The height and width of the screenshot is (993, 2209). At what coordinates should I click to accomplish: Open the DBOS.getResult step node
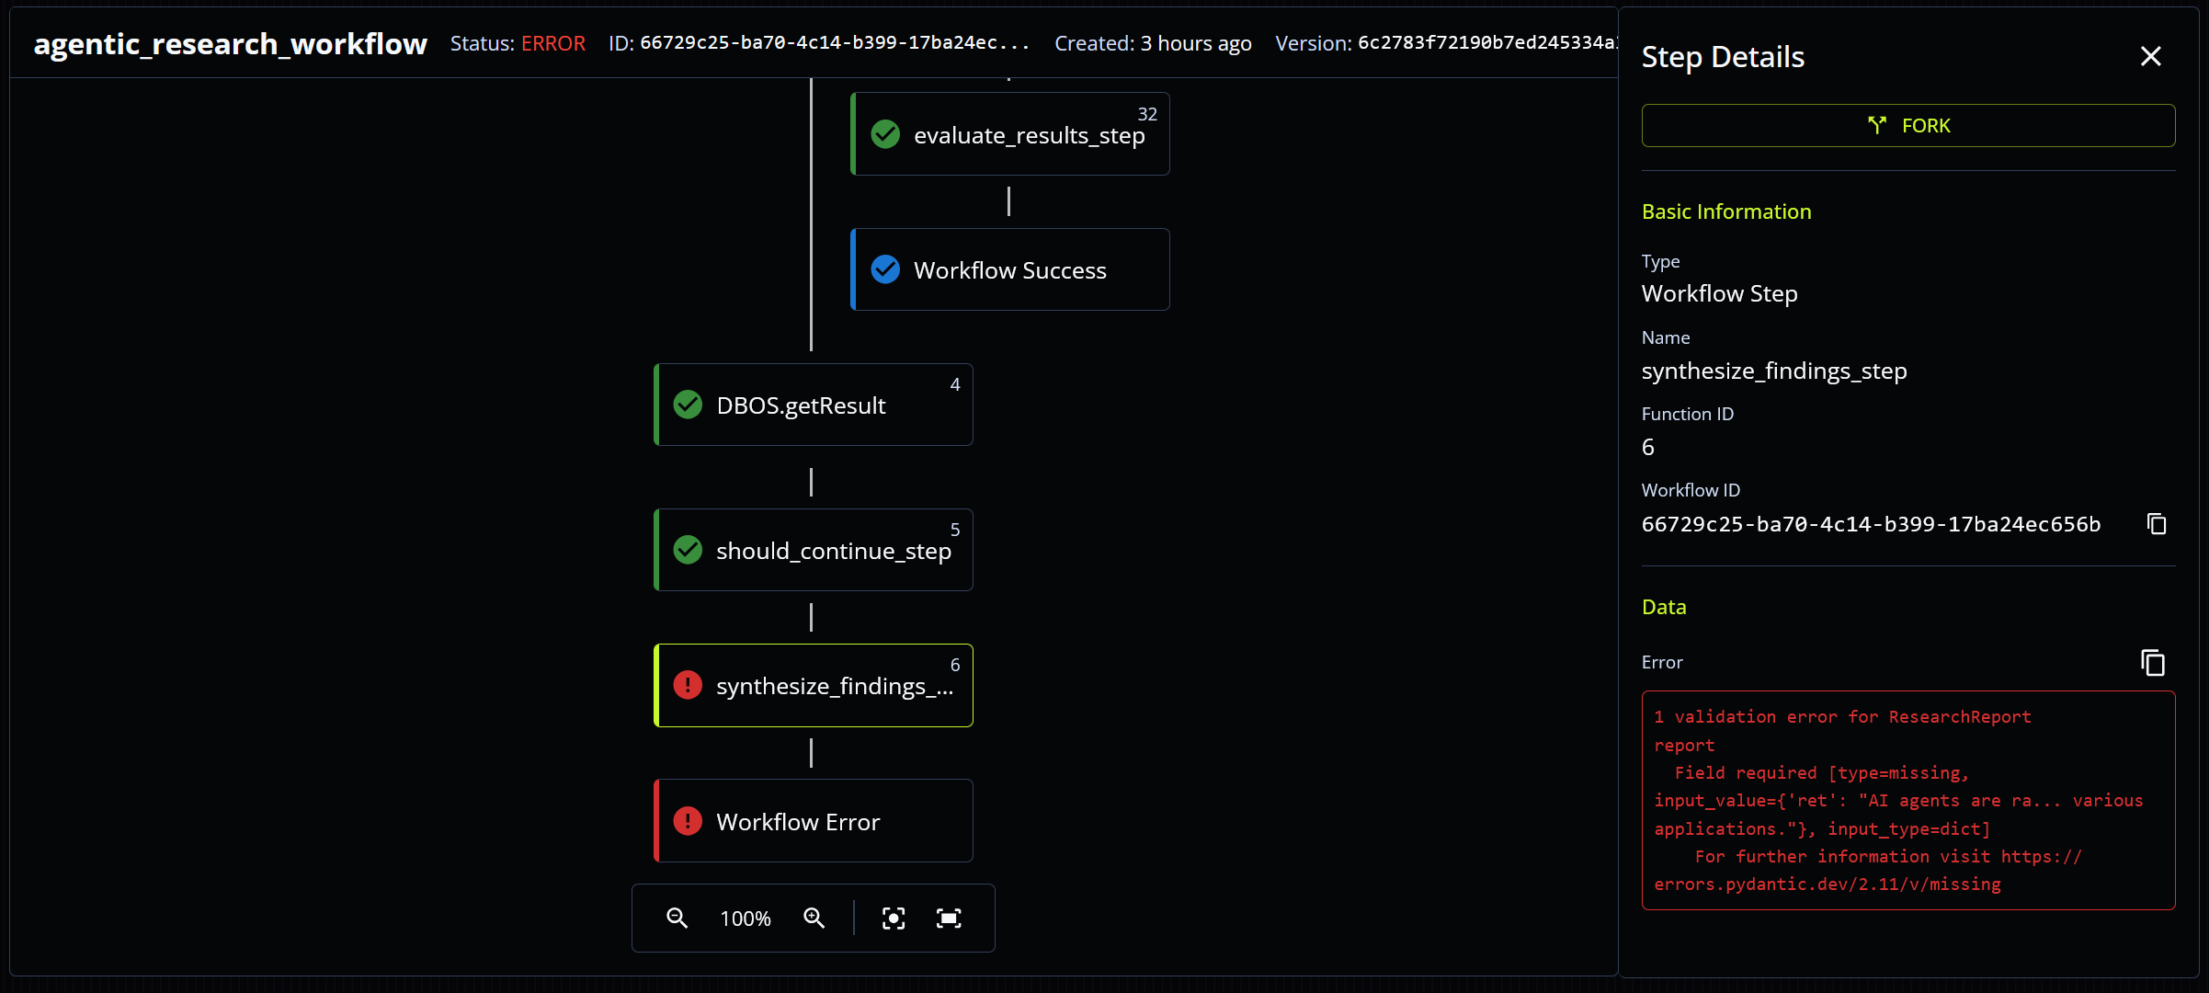813,405
